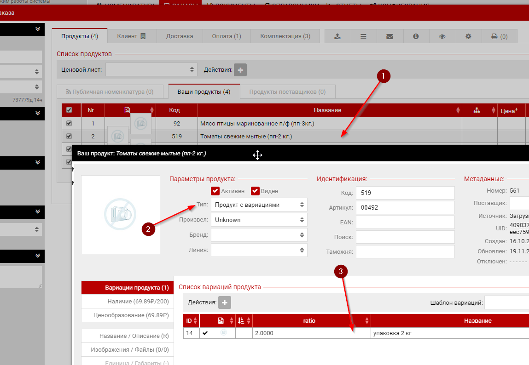Click the large product photo placeholder

[x=121, y=215]
